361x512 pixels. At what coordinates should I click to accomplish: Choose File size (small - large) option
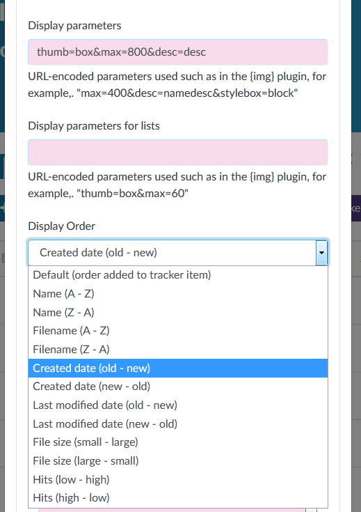coord(178,442)
